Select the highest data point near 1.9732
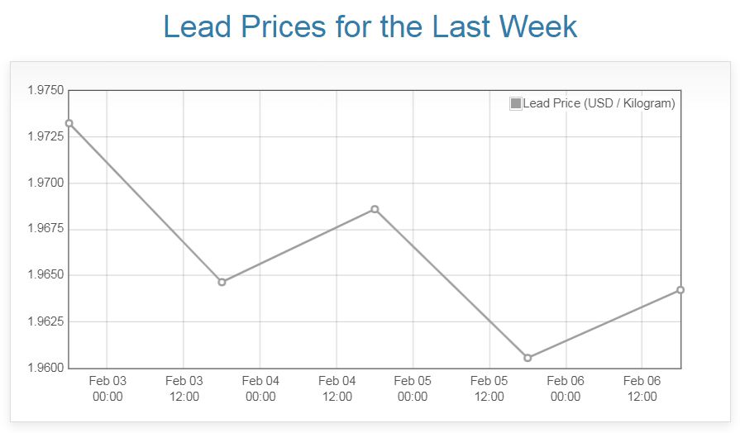Viewport: 740px width, 433px height. 69,123
